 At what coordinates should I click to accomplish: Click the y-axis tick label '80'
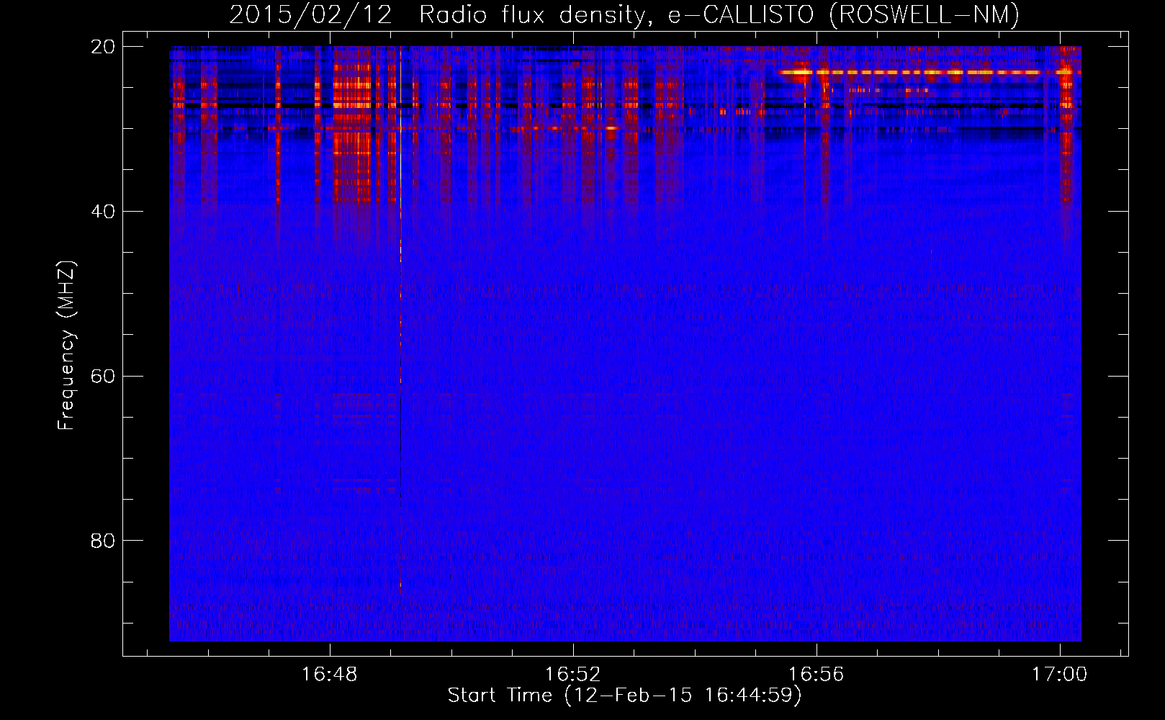103,541
